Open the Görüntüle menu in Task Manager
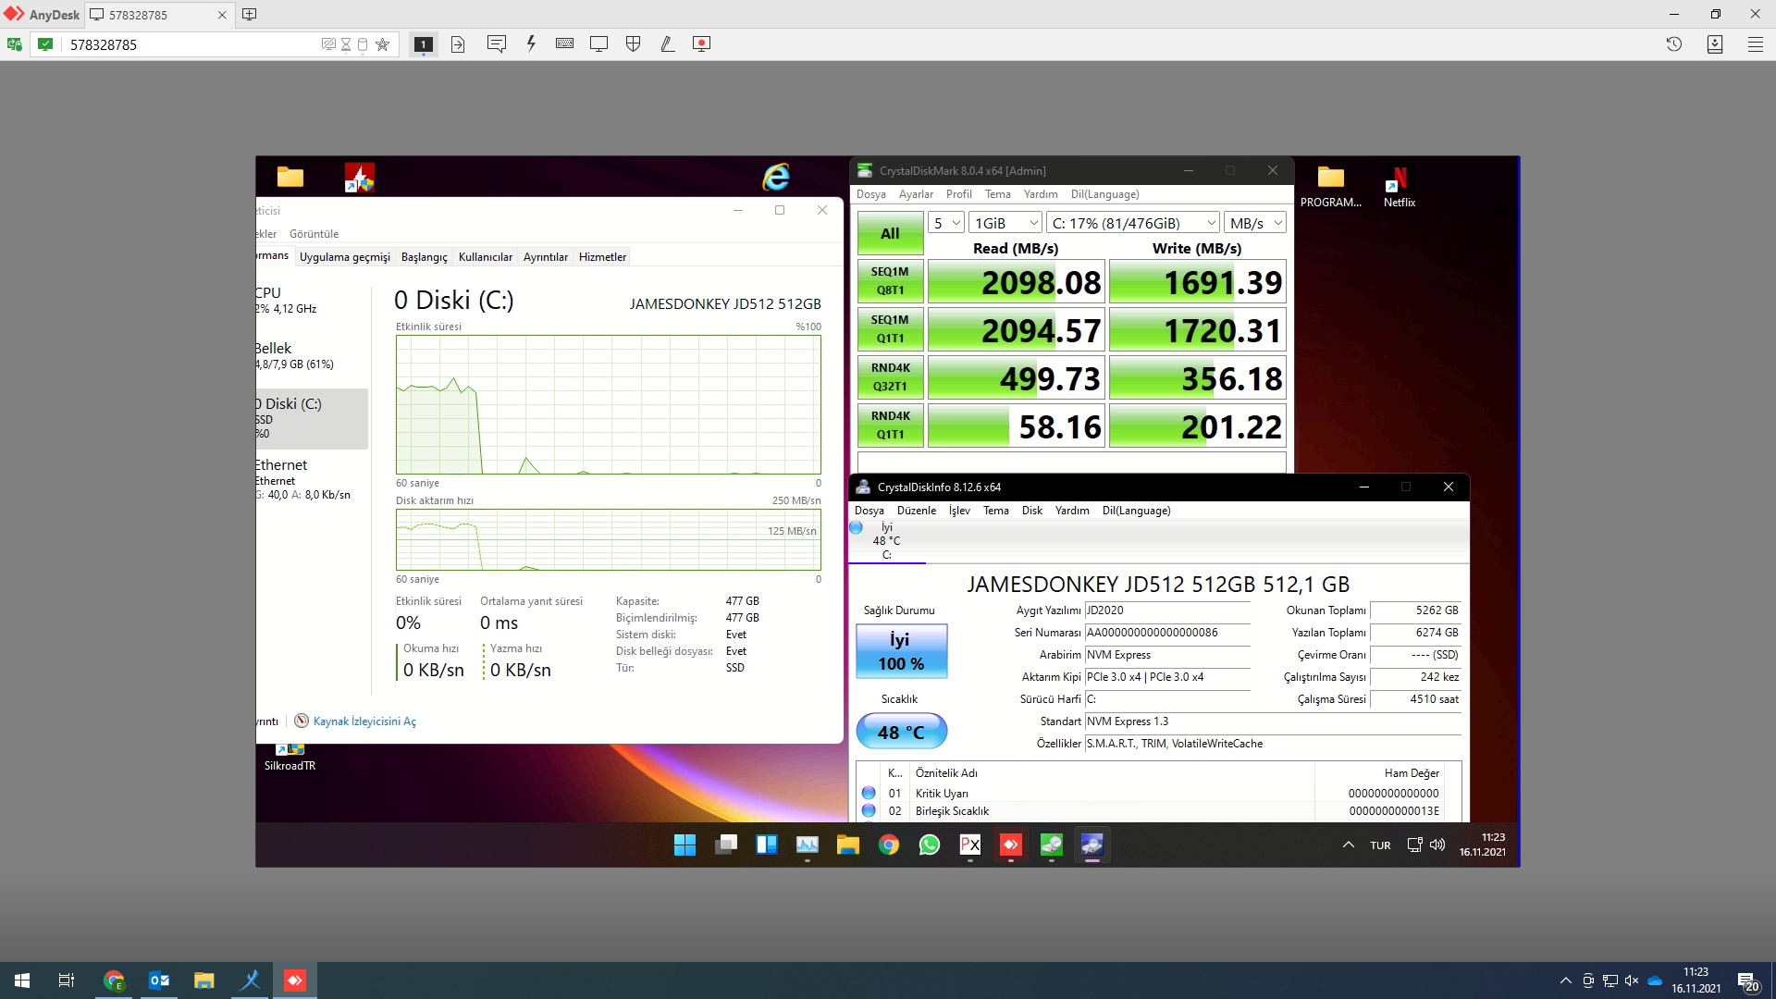 click(314, 234)
